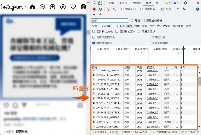Open initiator link for 300211255_193738 row
The height and width of the screenshot is (135, 201).
pos(153,122)
